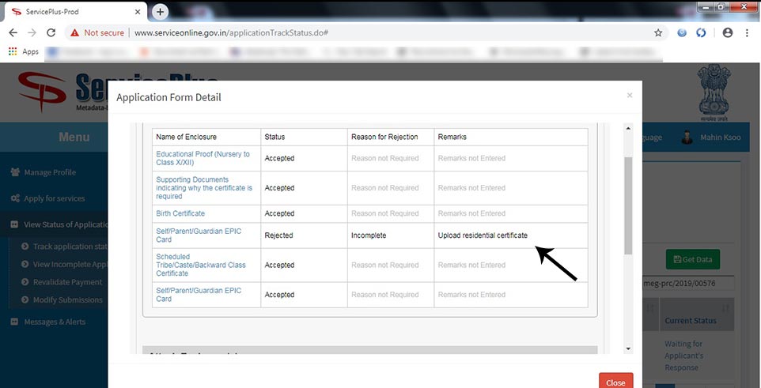Screen dimensions: 761x388
Task: Open the Apps bookmarks shortcut
Action: [23, 51]
